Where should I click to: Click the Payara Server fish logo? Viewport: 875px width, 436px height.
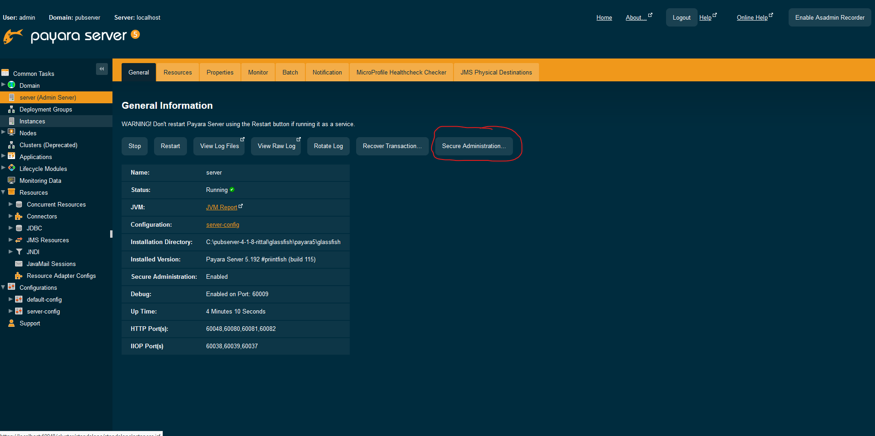(x=13, y=36)
